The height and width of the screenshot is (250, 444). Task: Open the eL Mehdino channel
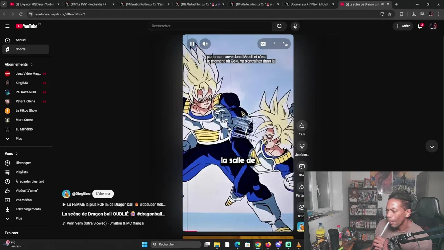[x=25, y=129]
